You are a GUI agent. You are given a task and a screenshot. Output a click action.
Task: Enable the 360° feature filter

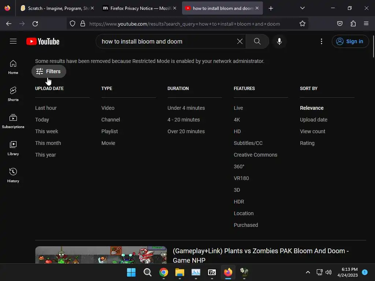point(239,166)
